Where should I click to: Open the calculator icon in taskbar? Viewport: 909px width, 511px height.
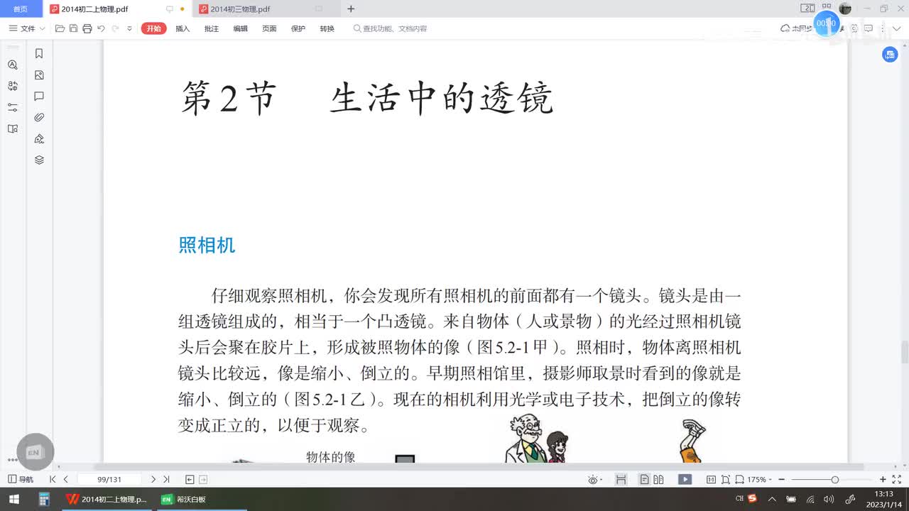point(43,499)
